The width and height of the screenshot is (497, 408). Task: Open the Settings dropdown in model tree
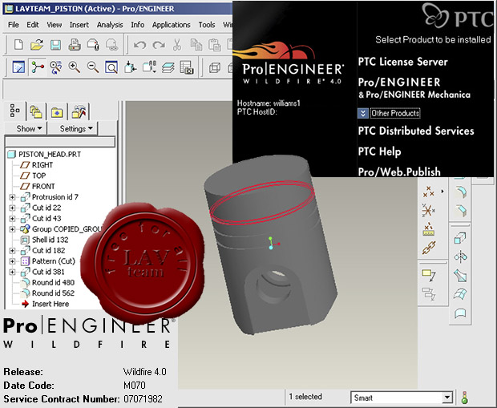[x=76, y=129]
